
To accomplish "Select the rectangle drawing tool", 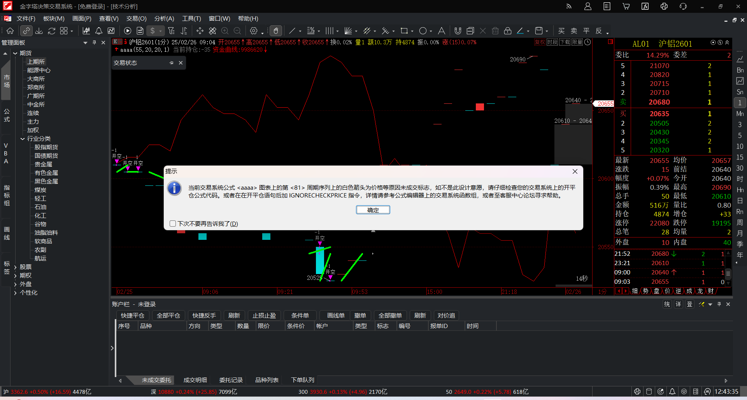I will click(404, 31).
